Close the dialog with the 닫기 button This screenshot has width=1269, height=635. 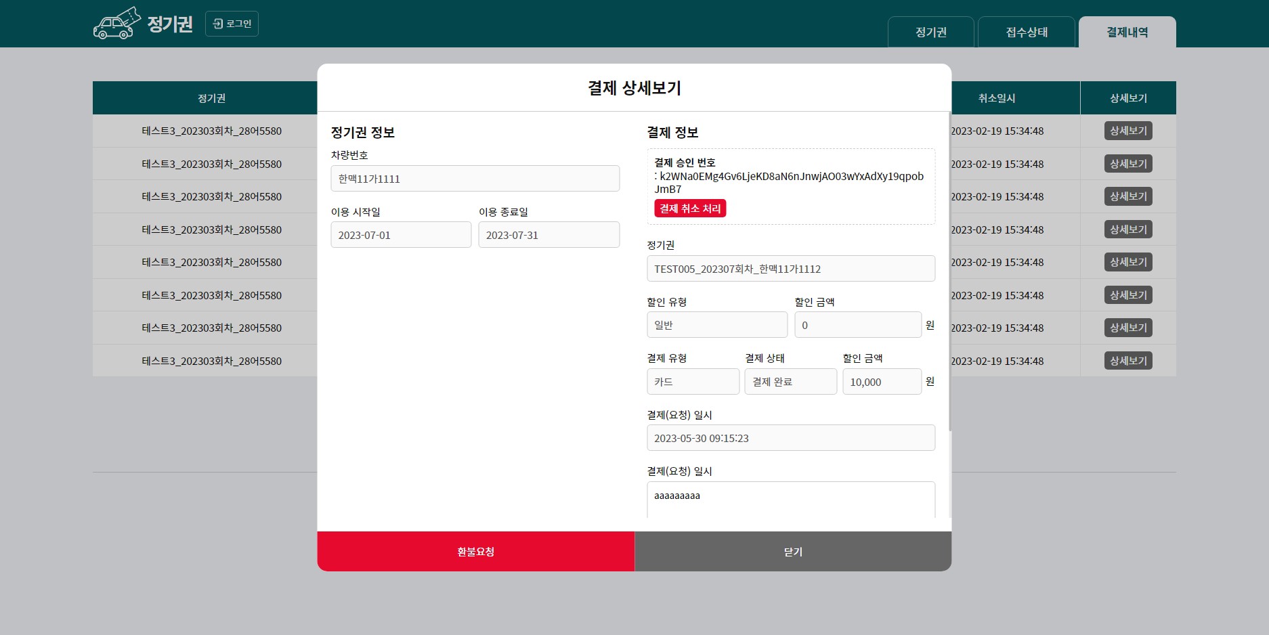pos(792,551)
